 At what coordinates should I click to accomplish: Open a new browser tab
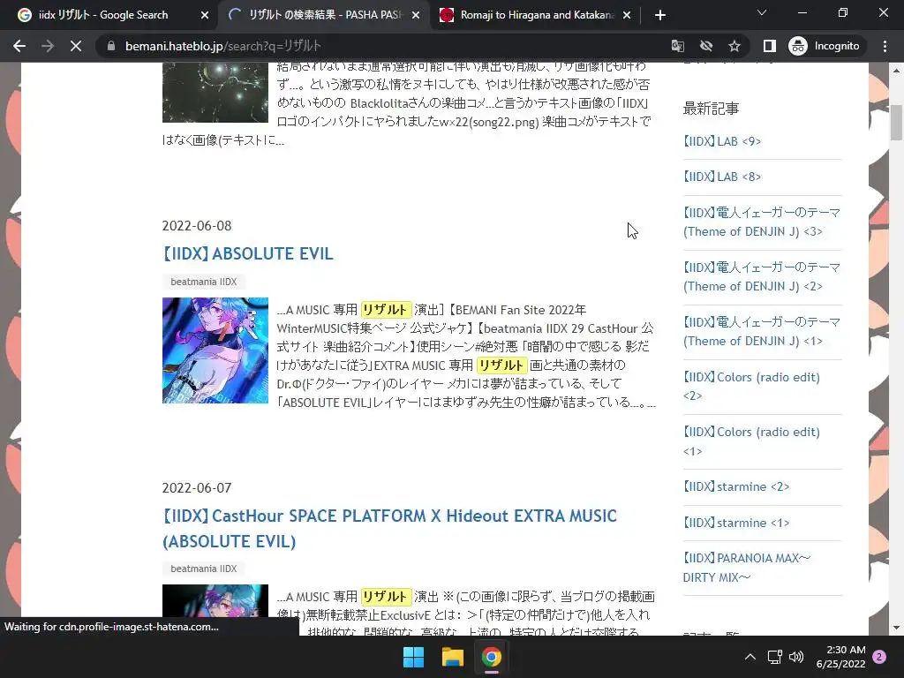(x=660, y=15)
